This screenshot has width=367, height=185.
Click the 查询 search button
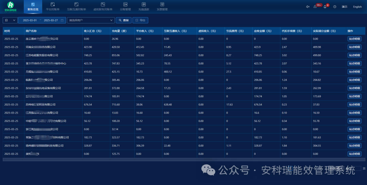click(124, 20)
